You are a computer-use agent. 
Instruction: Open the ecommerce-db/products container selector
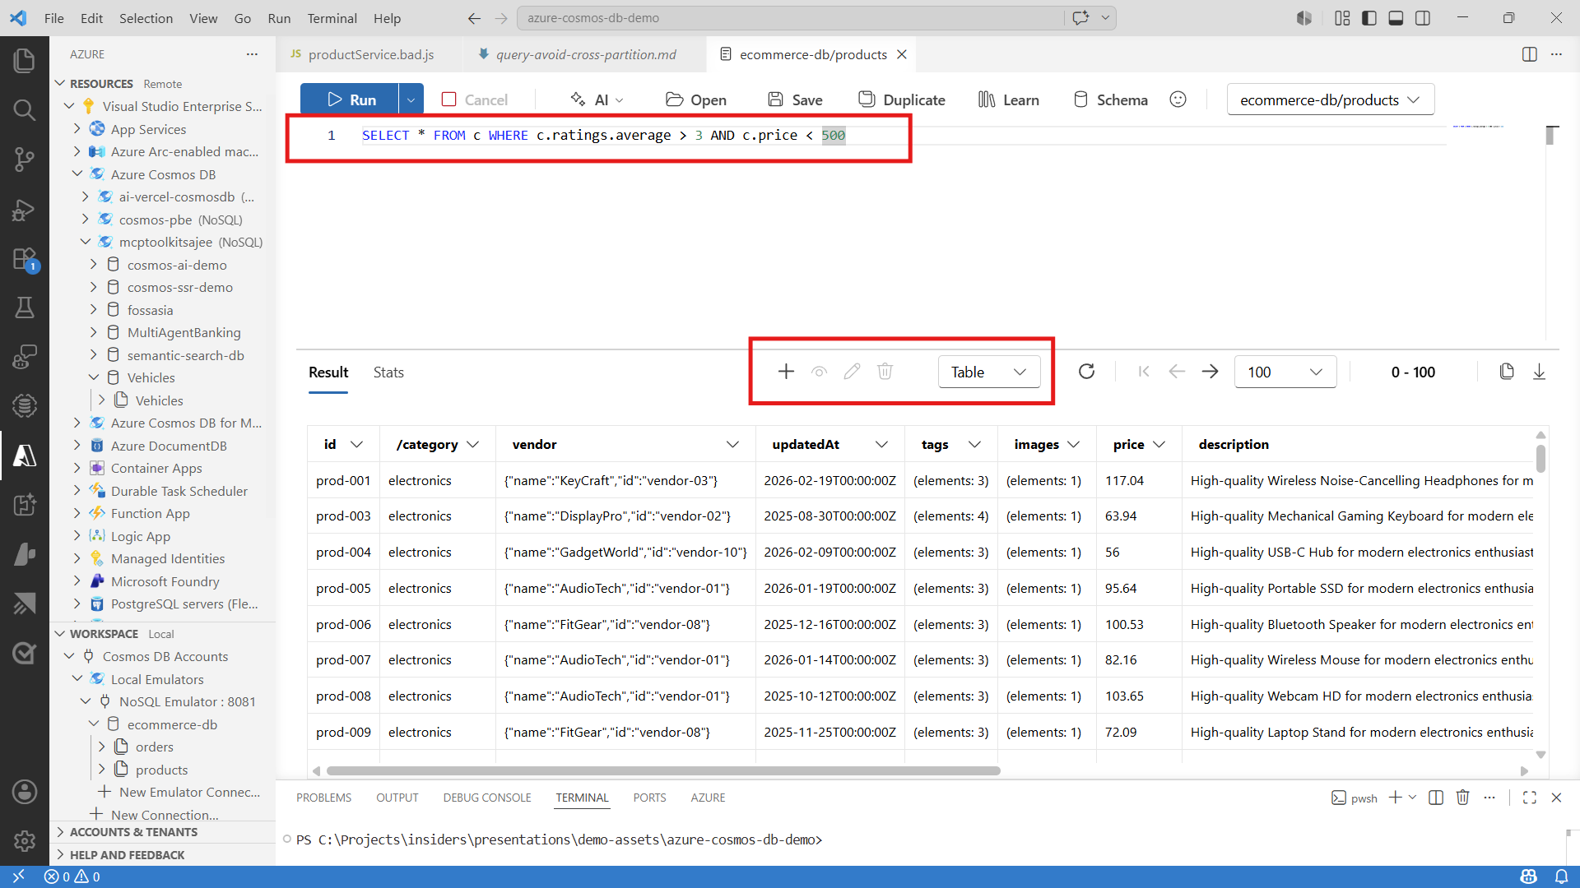coord(1330,99)
